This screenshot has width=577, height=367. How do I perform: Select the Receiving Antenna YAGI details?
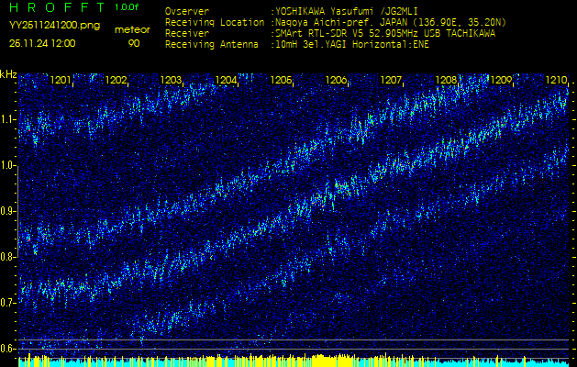[349, 42]
